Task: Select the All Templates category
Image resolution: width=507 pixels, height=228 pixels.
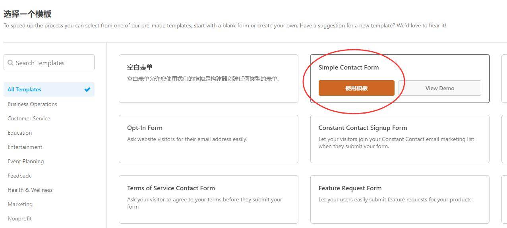Action: (25, 89)
